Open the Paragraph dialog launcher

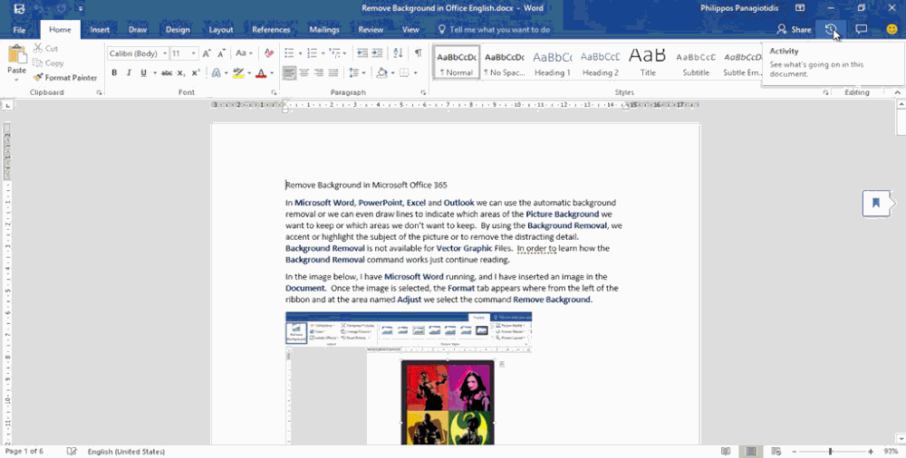pyautogui.click(x=423, y=92)
